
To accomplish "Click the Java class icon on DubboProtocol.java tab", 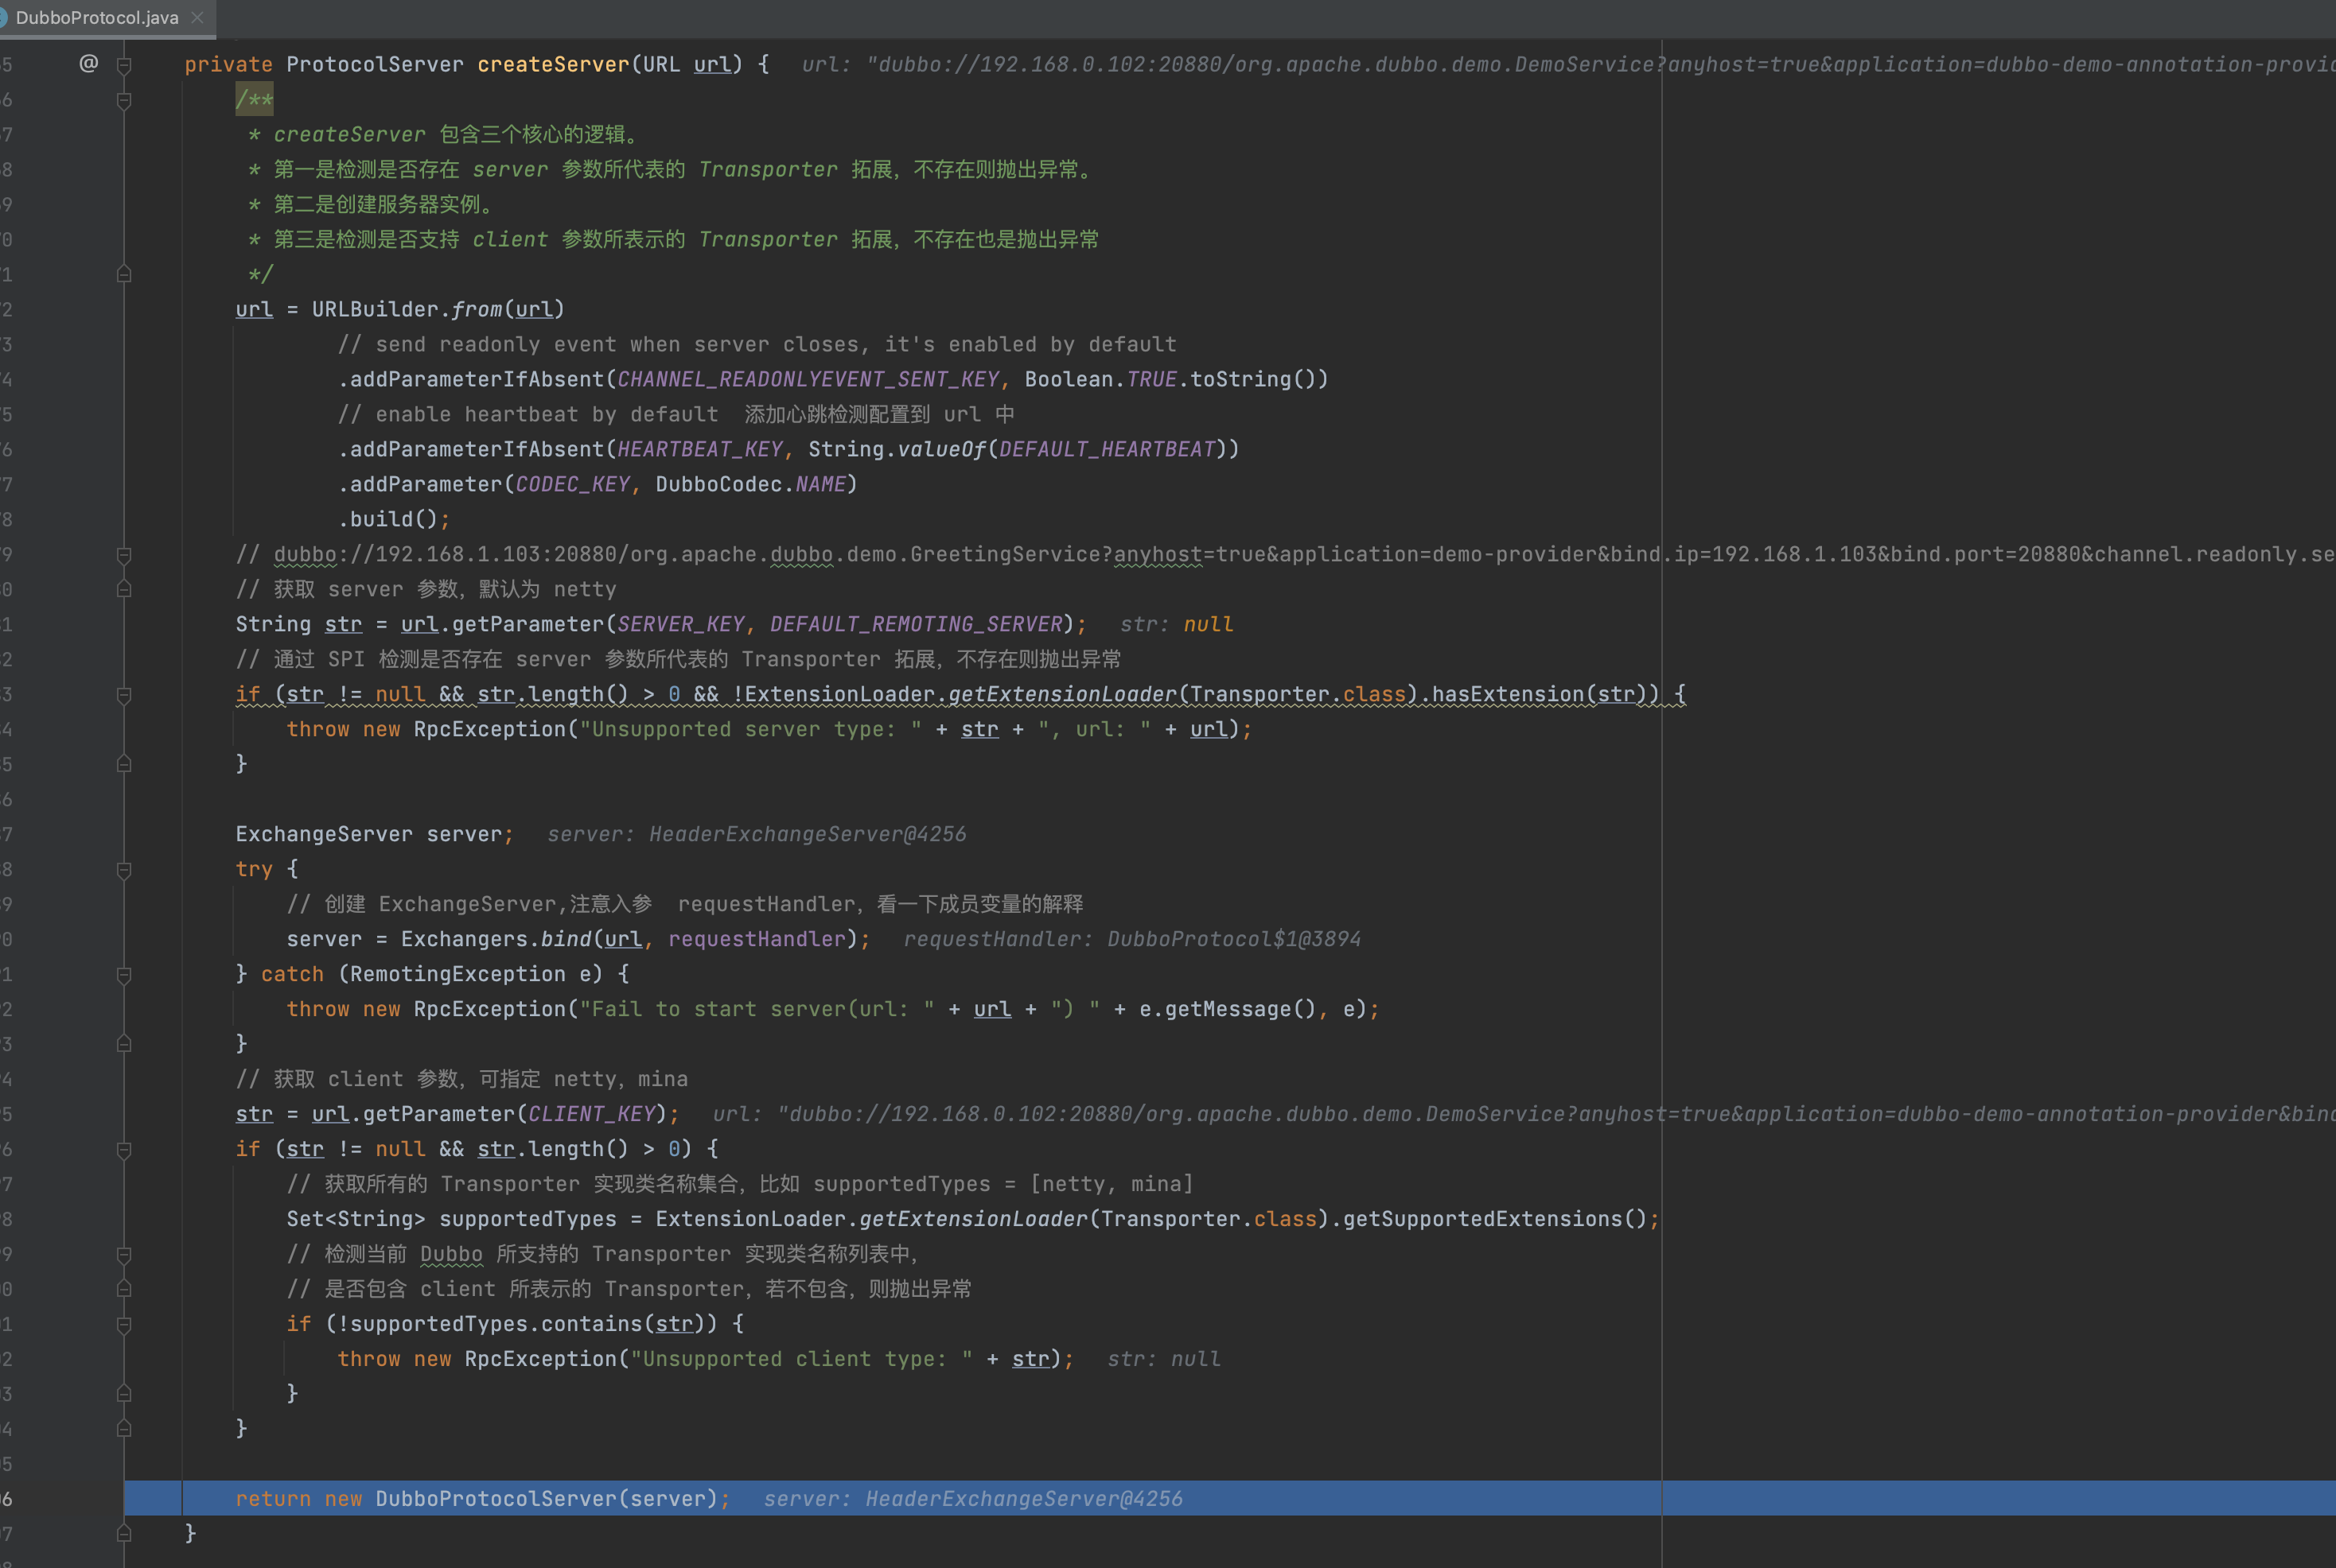I will point(4,17).
